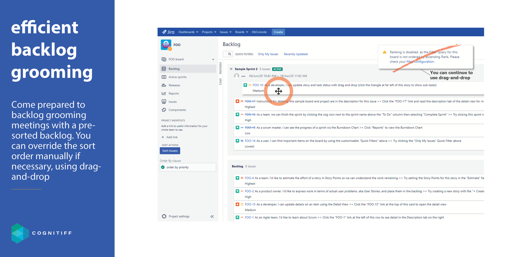Click the story type icon on FOO-15
527x257 pixels.
[x=237, y=128]
